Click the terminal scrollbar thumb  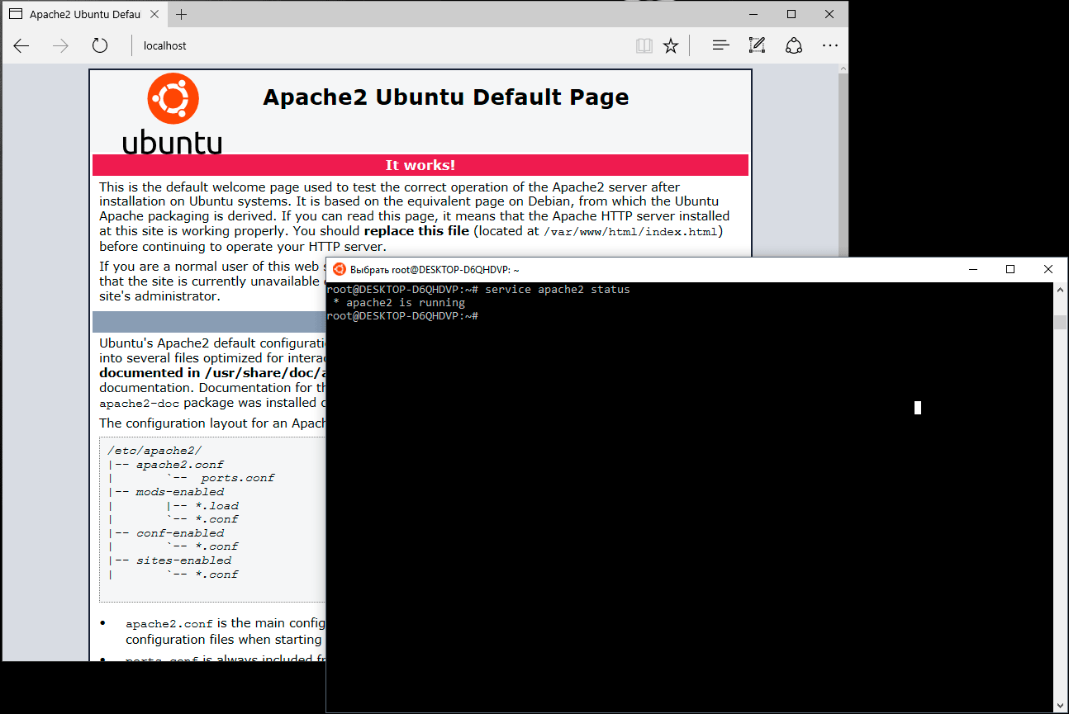click(x=1060, y=322)
